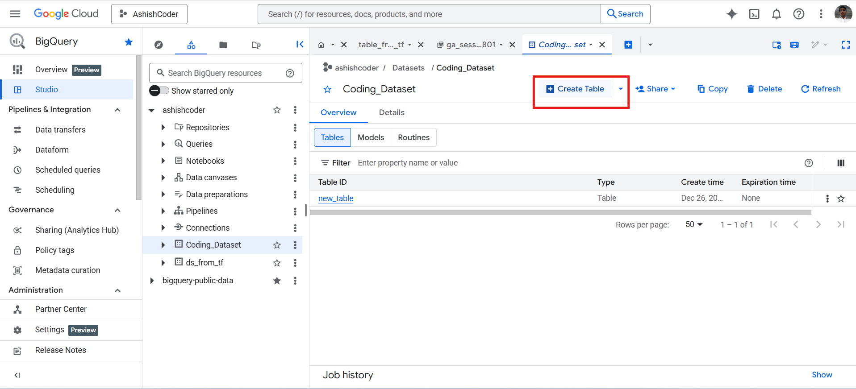Switch to ga_sess...801 tab
Viewport: 856px width, 389px height.
pyautogui.click(x=471, y=45)
